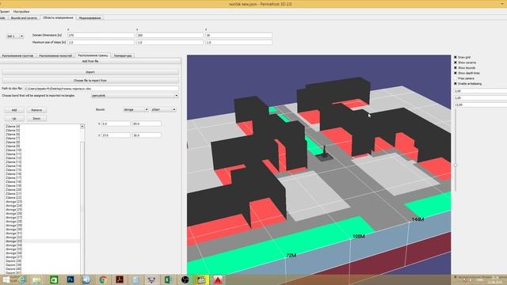Click the Add button
Image resolution: width=507 pixels, height=285 pixels.
[x=14, y=110]
